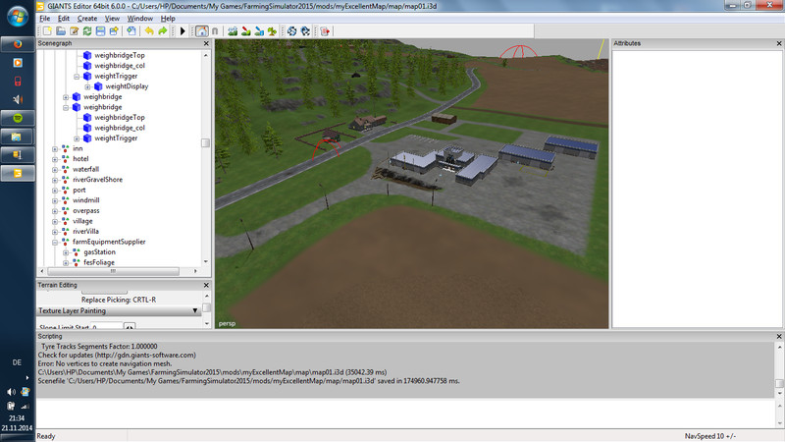The width and height of the screenshot is (785, 442).
Task: Click the 'Error: No vertices' script line
Action: [105, 363]
